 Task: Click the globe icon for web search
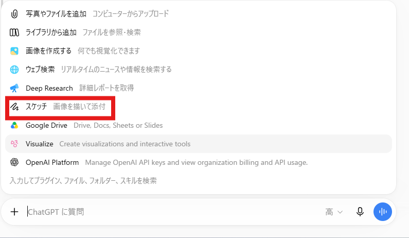coord(14,70)
